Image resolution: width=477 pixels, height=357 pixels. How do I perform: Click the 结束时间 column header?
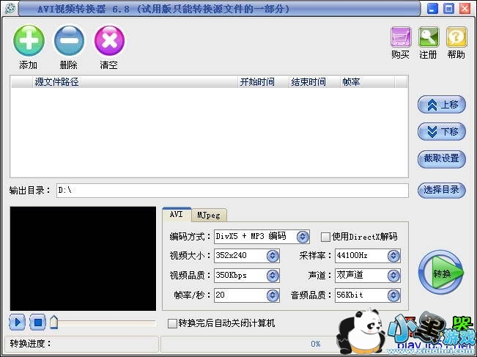[x=314, y=82]
